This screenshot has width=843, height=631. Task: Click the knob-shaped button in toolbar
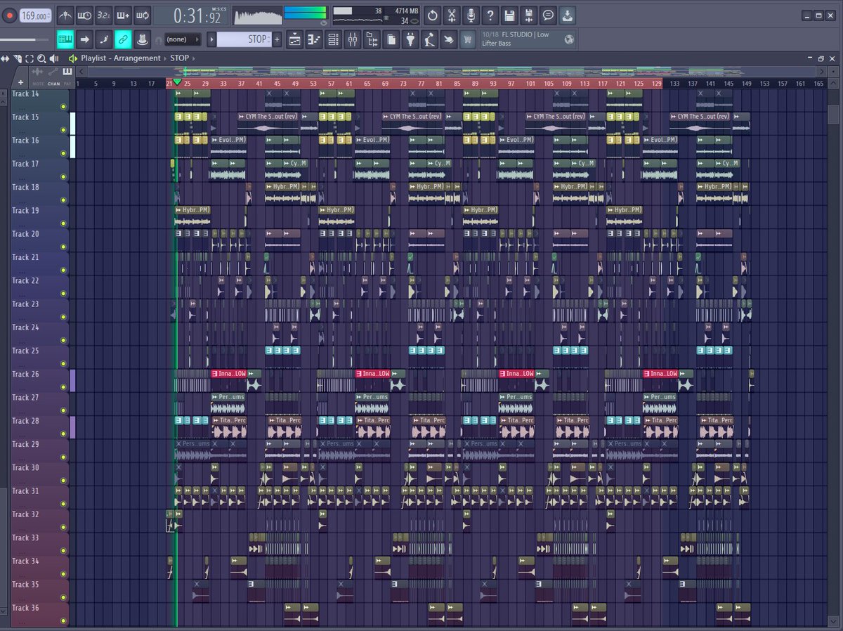(142, 39)
